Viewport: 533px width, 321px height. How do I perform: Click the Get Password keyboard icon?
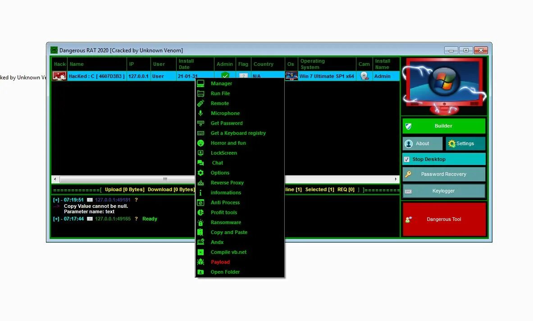tap(200, 123)
